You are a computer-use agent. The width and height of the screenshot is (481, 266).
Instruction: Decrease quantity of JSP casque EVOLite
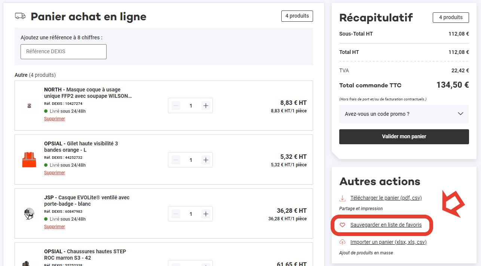click(x=176, y=214)
